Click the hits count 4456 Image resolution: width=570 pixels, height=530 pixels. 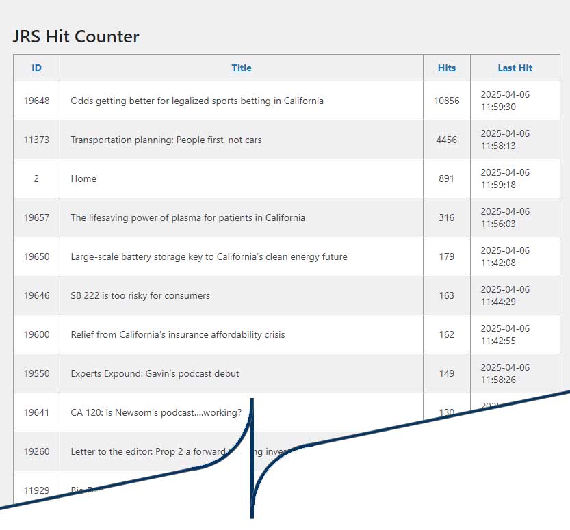(x=446, y=140)
